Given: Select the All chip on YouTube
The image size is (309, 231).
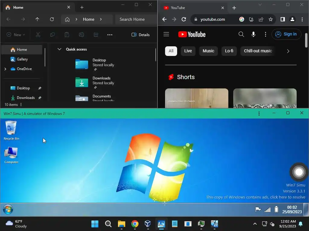Looking at the screenshot, I should pos(171,51).
